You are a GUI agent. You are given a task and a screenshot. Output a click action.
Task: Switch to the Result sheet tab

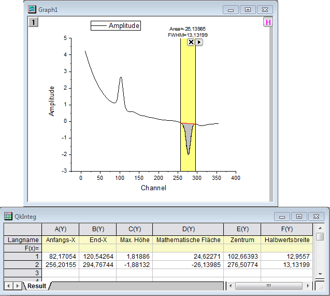pyautogui.click(x=37, y=286)
